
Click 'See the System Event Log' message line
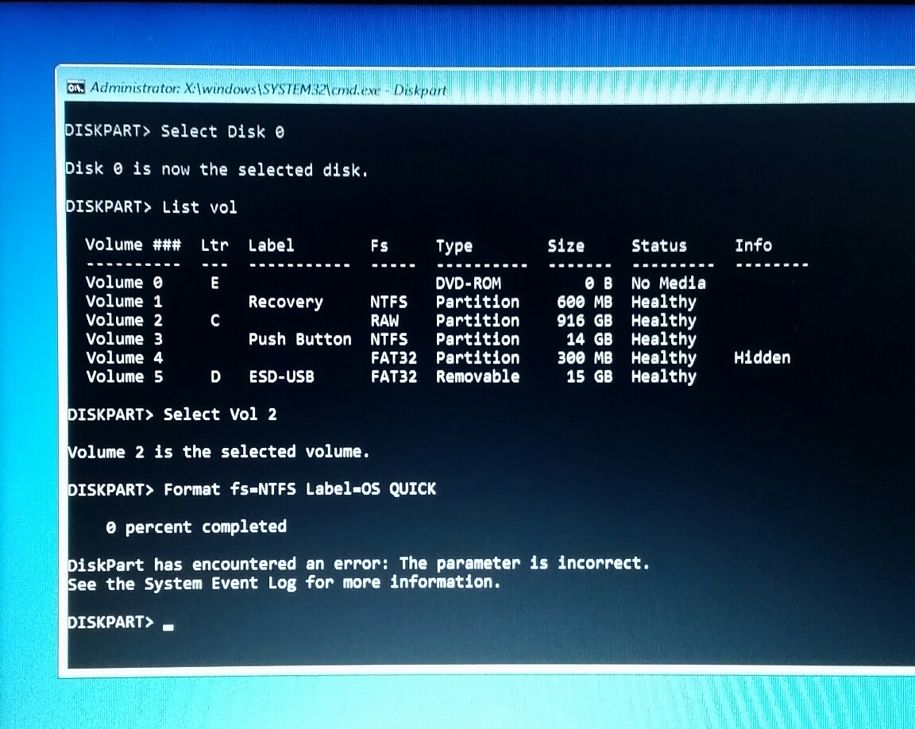click(284, 583)
